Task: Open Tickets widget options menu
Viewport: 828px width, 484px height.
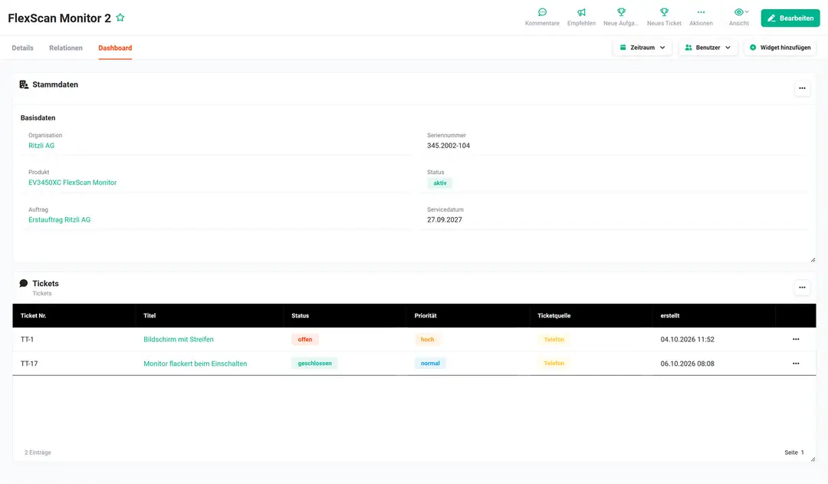Action: coord(802,288)
